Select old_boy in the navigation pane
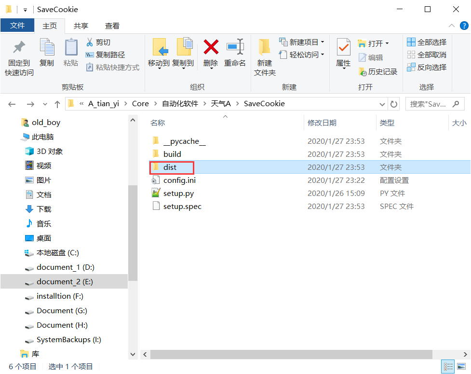This screenshot has height=374, width=471. [x=40, y=123]
